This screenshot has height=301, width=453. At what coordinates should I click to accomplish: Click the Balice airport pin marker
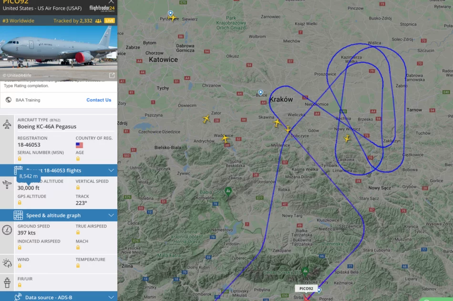tap(260, 93)
